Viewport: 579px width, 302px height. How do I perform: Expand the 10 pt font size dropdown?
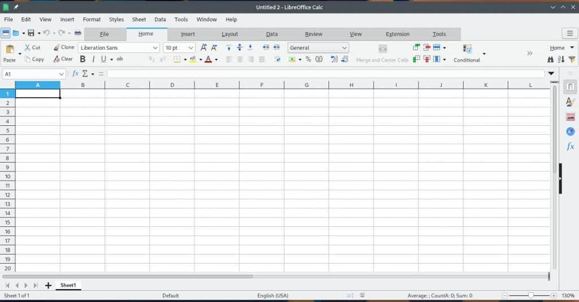[x=191, y=48]
